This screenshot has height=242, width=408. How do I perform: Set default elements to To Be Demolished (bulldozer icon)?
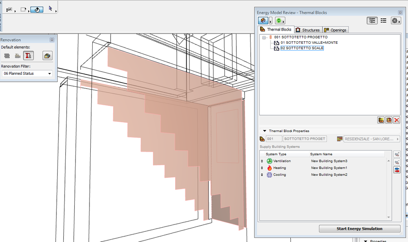18,56
